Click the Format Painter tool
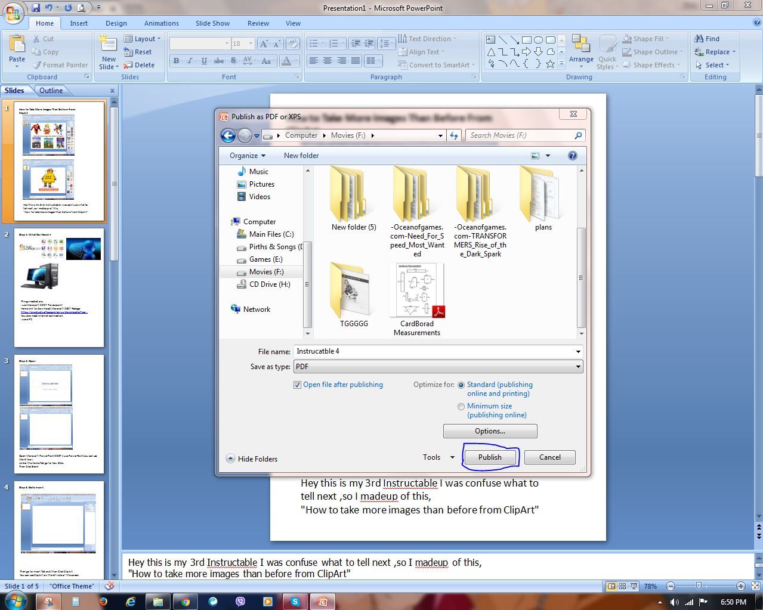763x610 pixels. (60, 65)
